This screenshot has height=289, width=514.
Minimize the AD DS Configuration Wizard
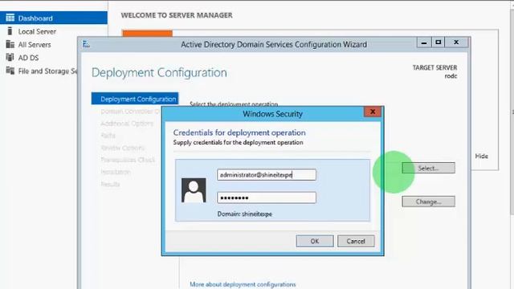pos(424,43)
